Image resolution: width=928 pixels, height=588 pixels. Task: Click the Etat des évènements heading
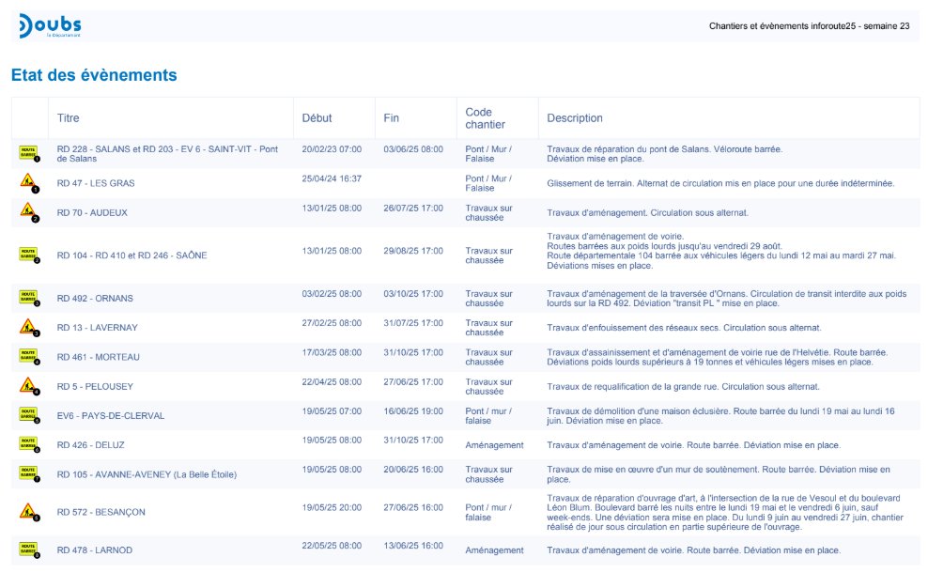(94, 75)
